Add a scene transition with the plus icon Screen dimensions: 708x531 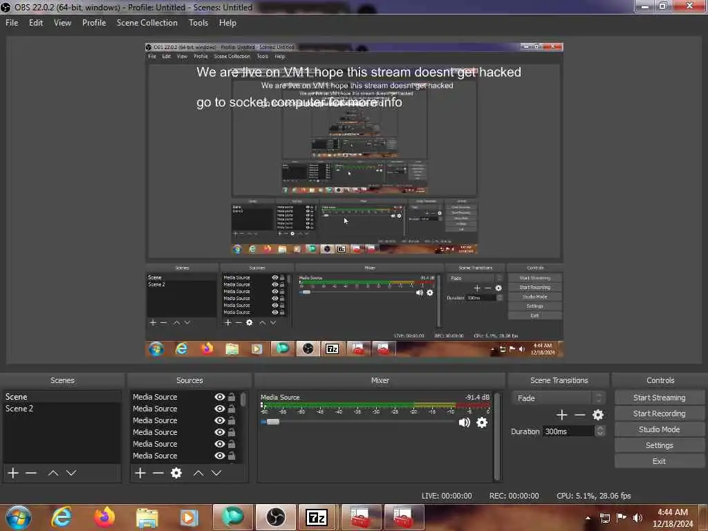(561, 415)
